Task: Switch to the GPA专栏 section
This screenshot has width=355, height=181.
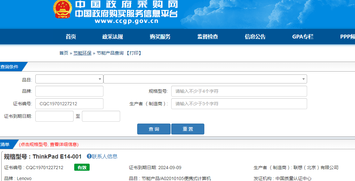Action: (x=303, y=37)
